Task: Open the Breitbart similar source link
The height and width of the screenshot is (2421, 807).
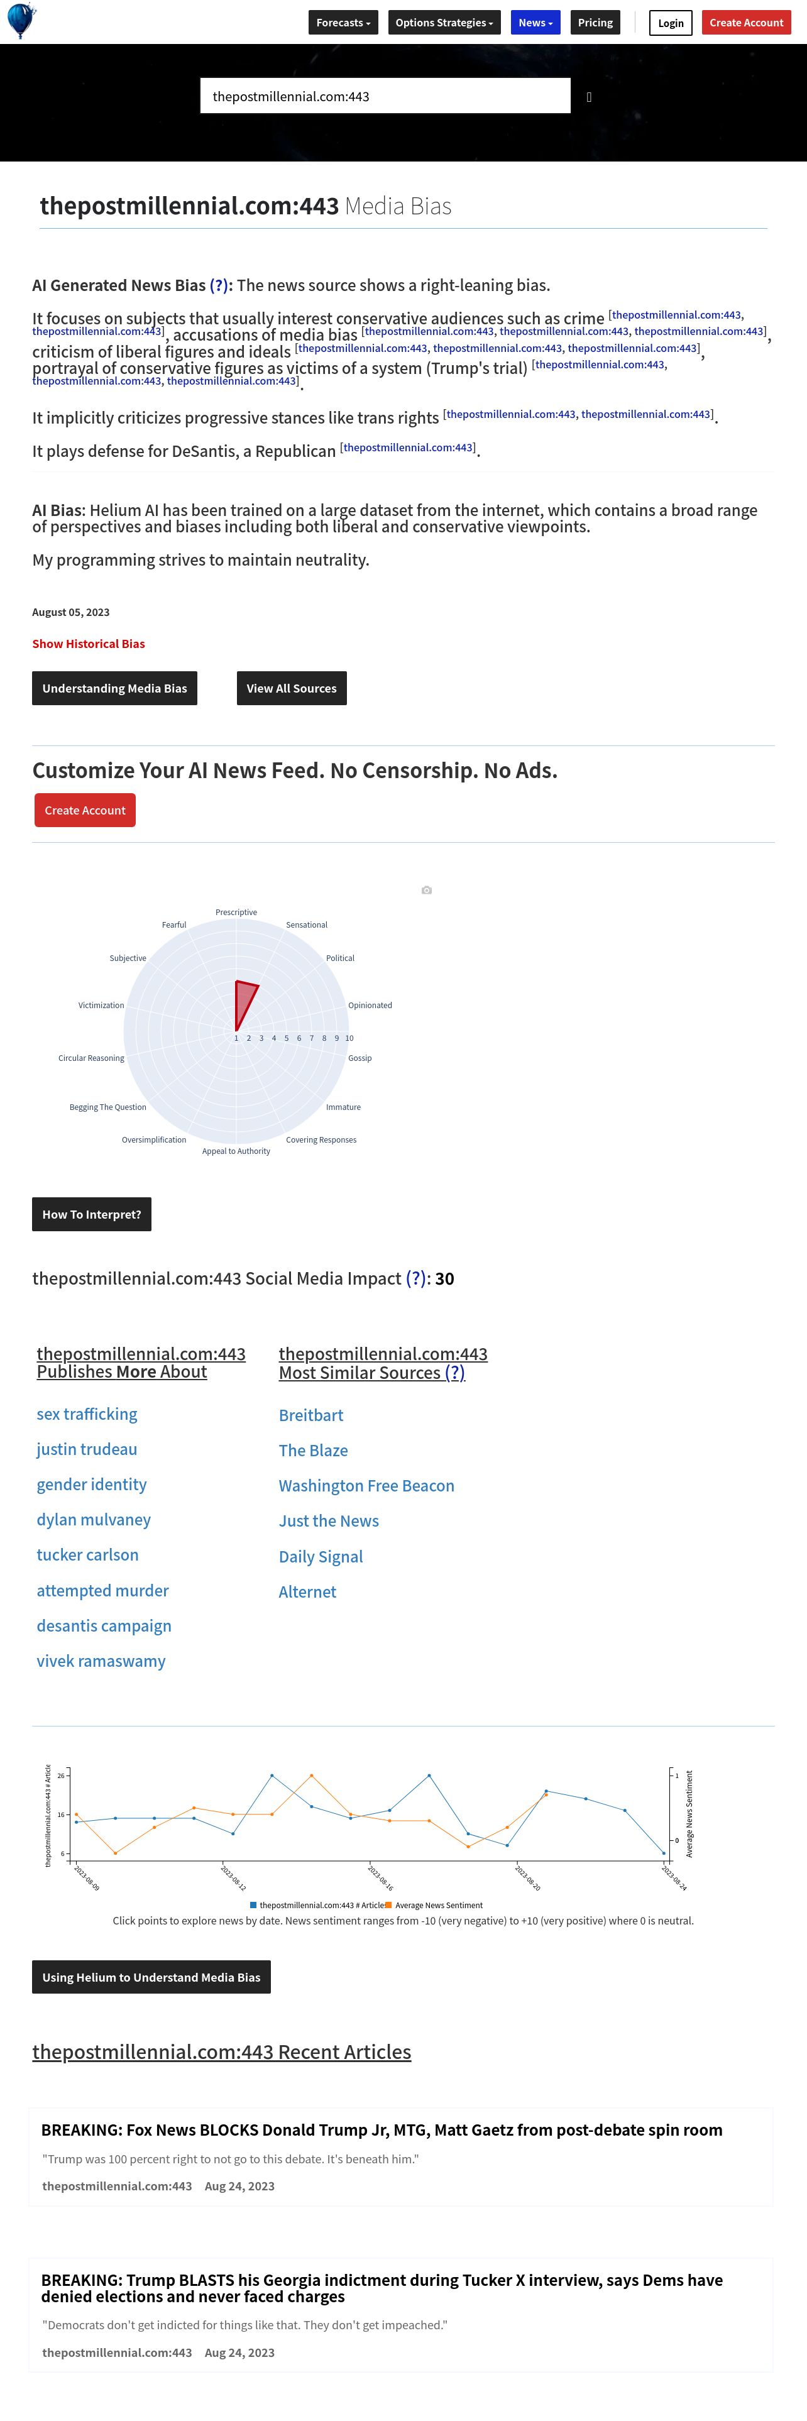Action: (311, 1415)
